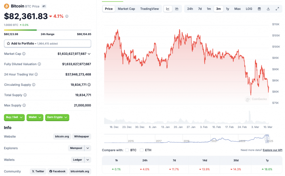Click the $37,946,273,468 trading volume value
The height and width of the screenshot is (176, 285).
pos(78,74)
